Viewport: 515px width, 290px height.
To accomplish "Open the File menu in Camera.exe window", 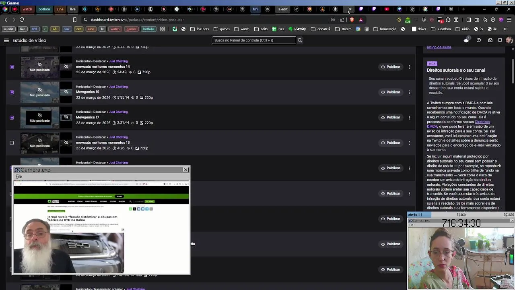I will (19, 176).
